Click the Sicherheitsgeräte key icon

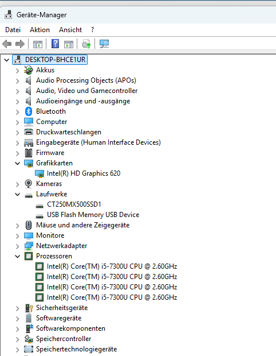(x=29, y=308)
